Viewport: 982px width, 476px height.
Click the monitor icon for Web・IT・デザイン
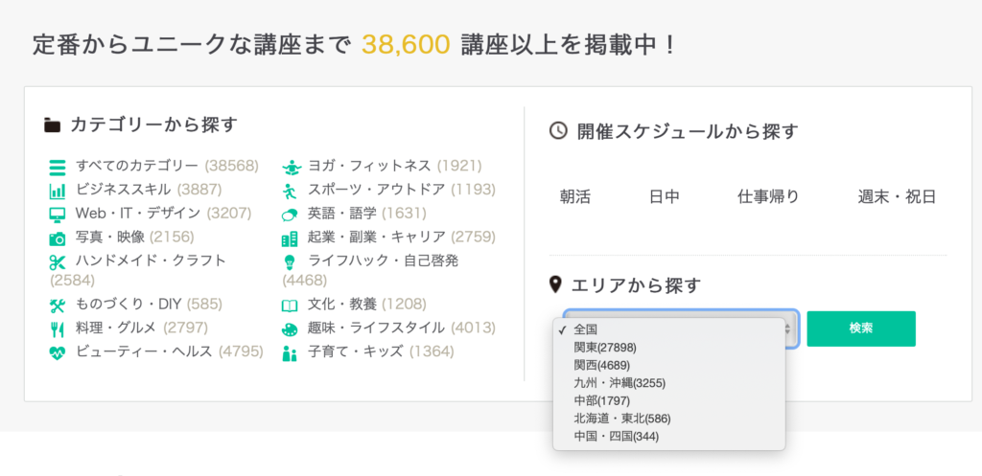pos(57,215)
